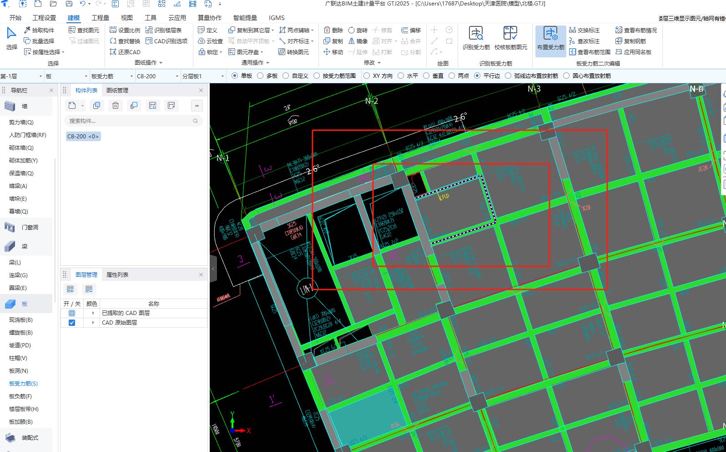This screenshot has width=726, height=452.
Task: Open the 开始 ribbon tab
Action: pos(15,18)
